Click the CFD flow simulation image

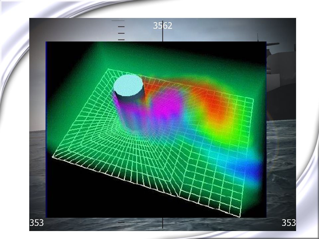[156, 129]
